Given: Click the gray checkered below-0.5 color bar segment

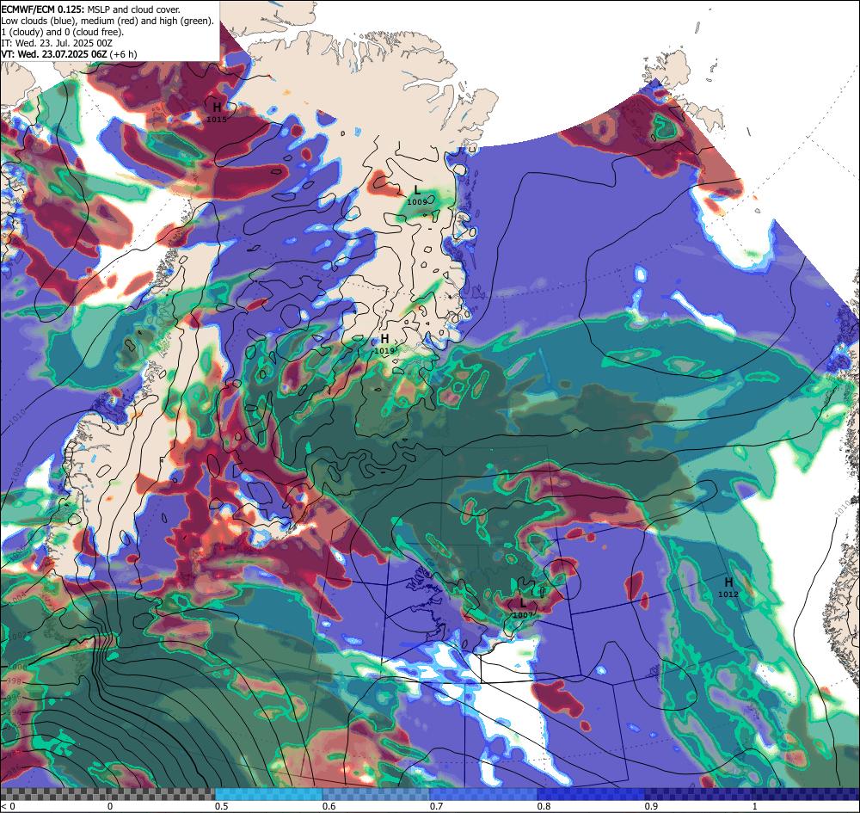Looking at the screenshot, I should (107, 794).
